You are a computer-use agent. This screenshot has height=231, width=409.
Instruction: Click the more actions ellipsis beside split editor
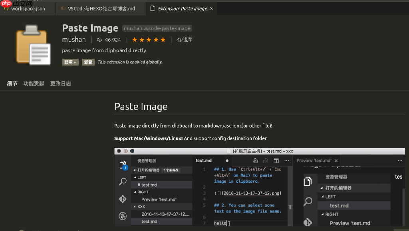point(287,161)
